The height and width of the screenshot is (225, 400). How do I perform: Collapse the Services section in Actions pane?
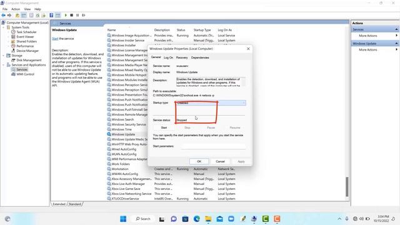click(x=396, y=29)
